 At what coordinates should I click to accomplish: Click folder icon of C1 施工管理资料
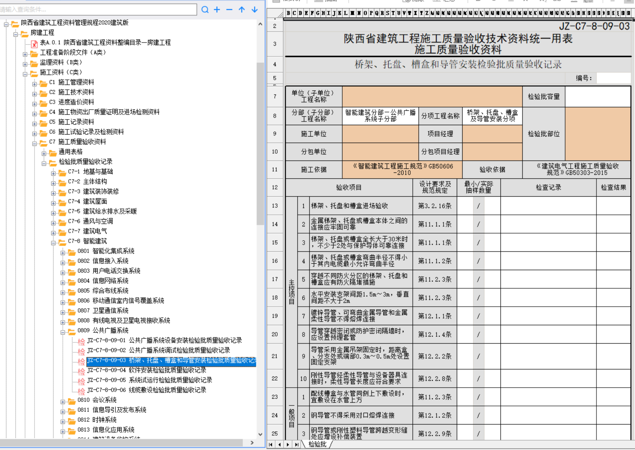[43, 83]
